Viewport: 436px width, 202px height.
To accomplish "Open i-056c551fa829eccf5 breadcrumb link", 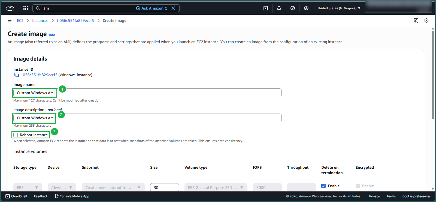I will pos(75,20).
